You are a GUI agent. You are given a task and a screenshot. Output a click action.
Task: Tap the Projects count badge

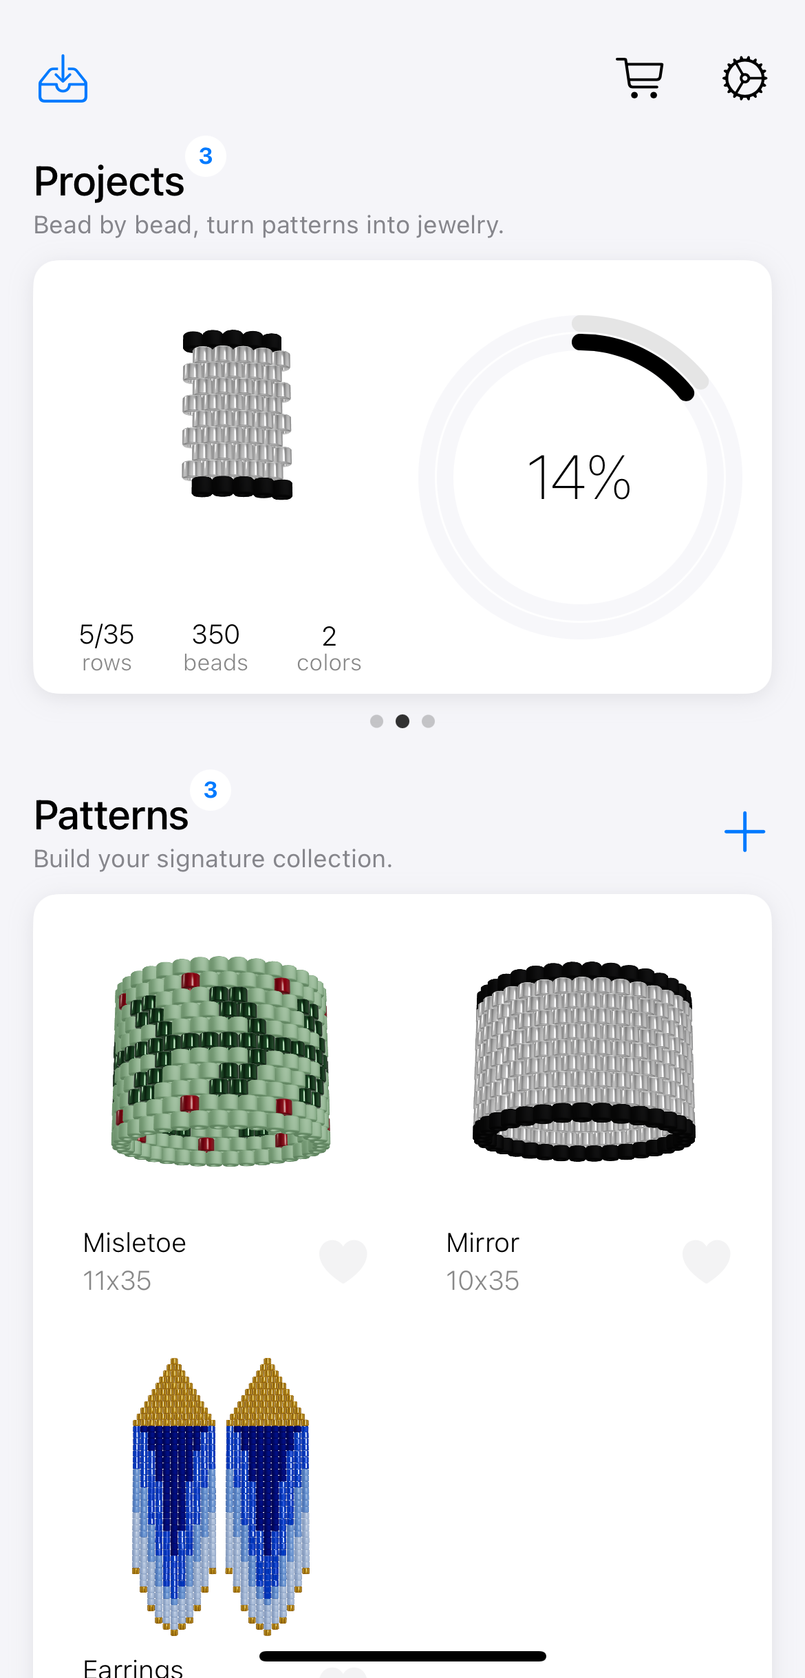coord(206,156)
